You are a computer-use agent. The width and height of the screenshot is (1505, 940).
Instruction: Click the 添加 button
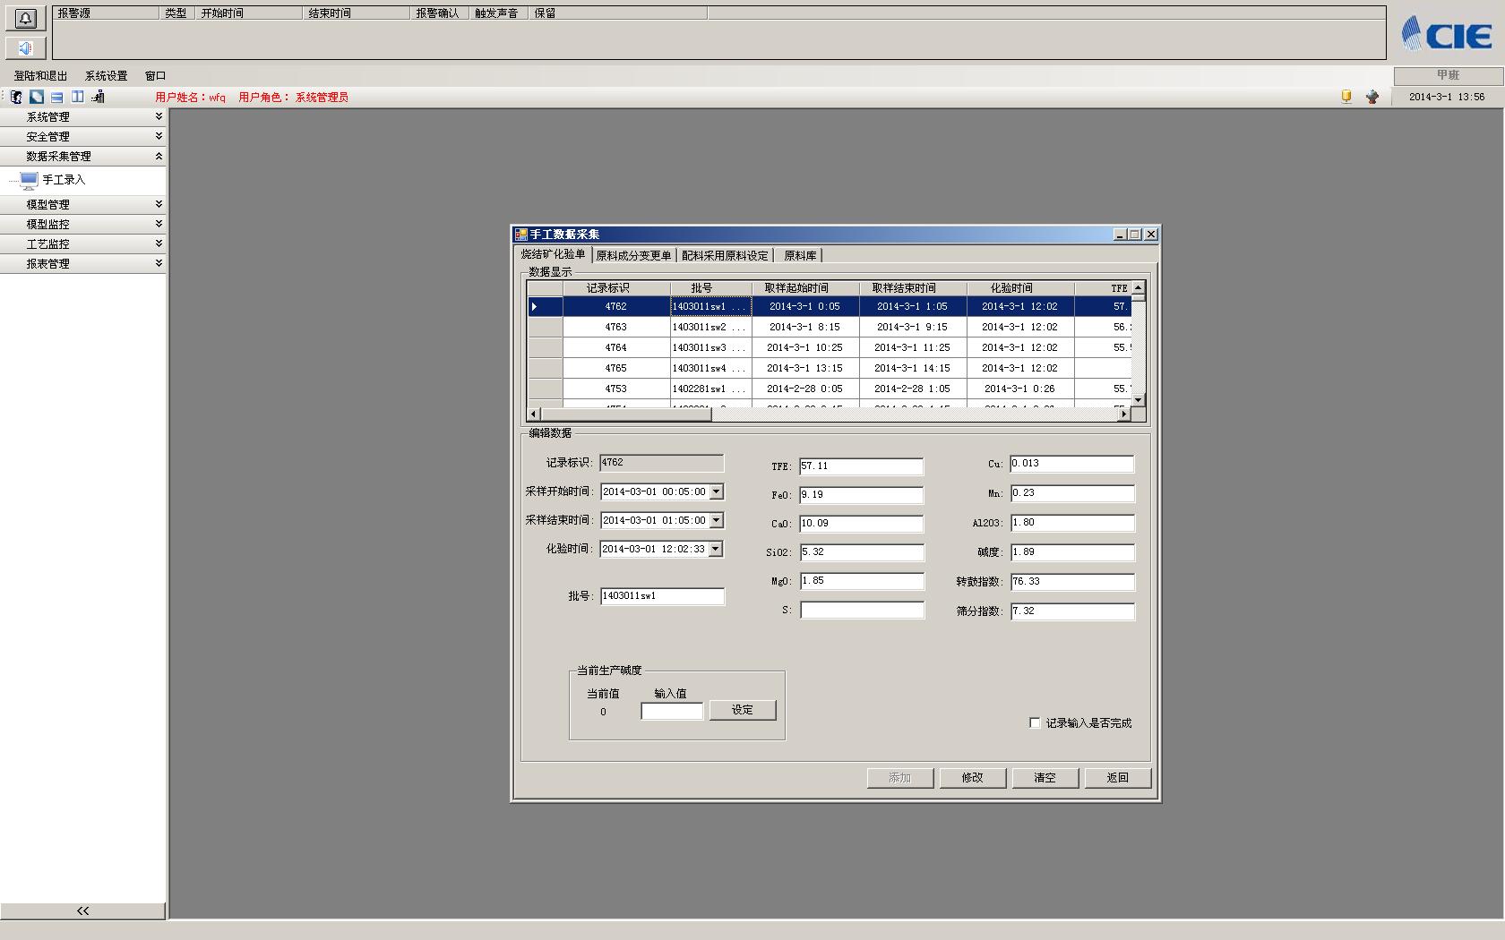[x=900, y=778]
